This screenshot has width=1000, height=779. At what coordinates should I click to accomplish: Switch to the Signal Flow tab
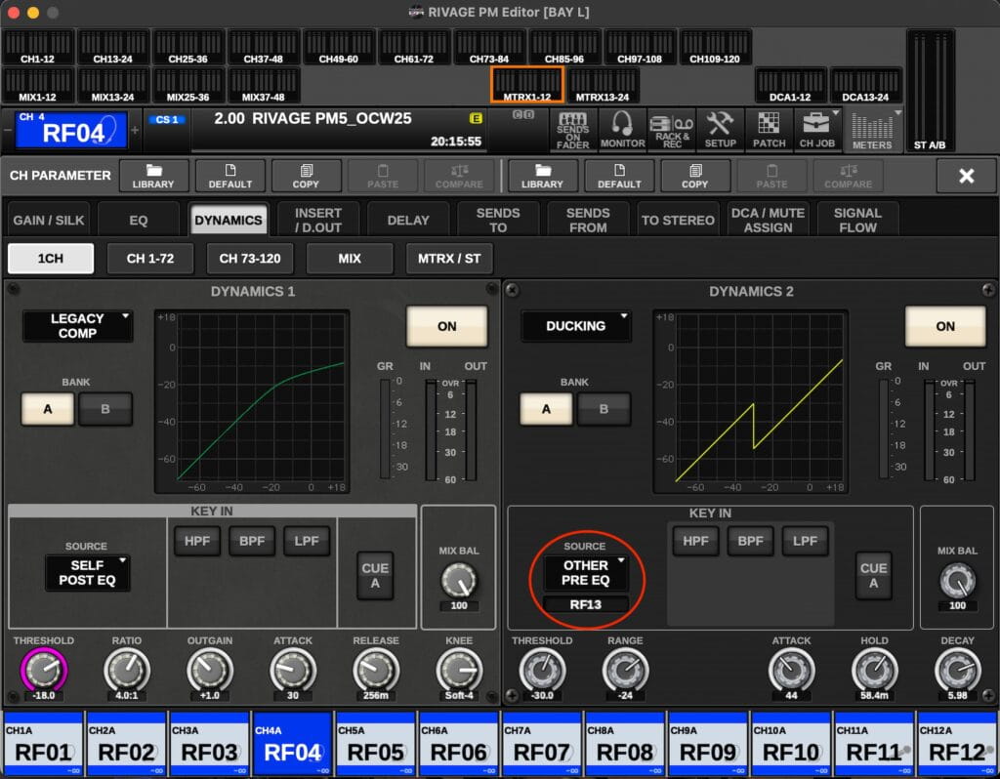click(857, 220)
